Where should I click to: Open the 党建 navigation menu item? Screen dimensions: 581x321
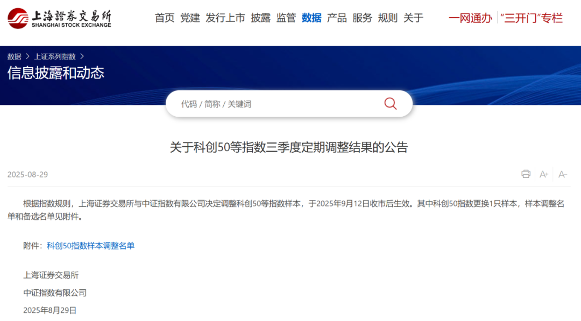pos(190,18)
